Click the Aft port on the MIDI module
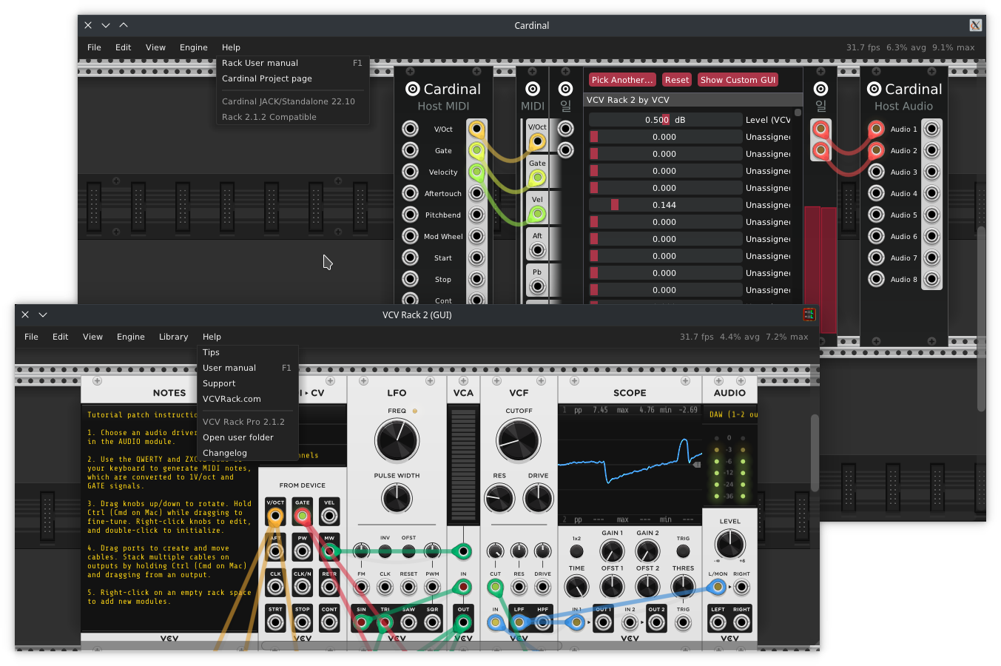The image size is (1001, 666). click(x=537, y=250)
